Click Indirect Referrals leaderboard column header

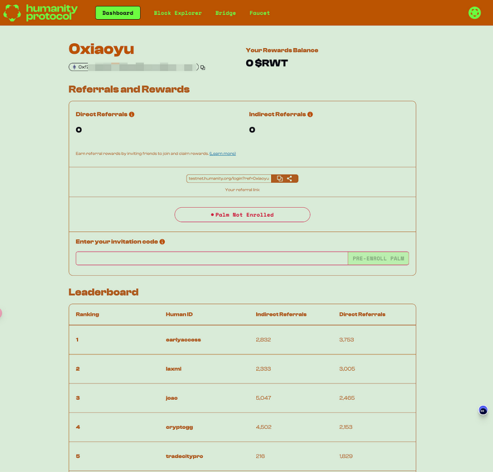click(281, 314)
